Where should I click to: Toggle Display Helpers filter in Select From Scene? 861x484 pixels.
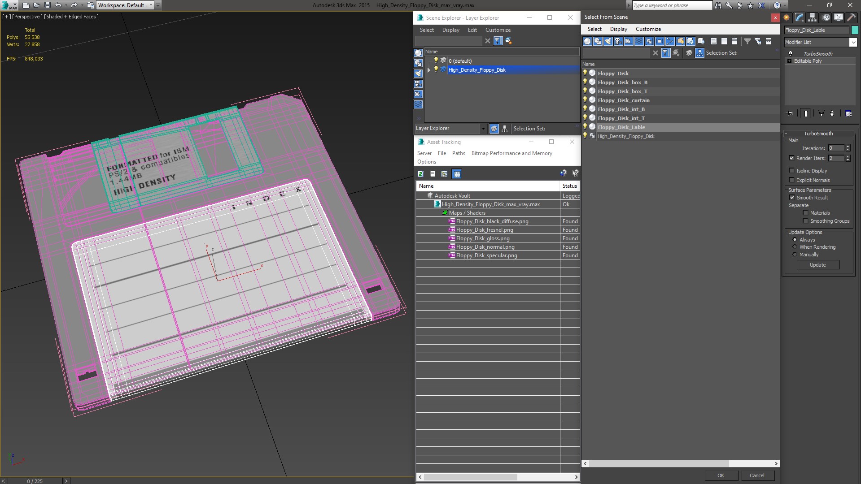point(629,41)
